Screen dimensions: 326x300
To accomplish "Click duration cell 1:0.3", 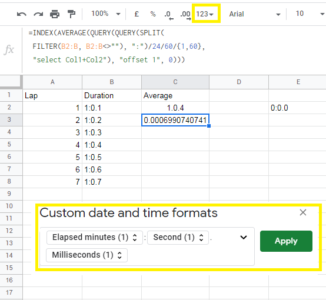I will 112,132.
